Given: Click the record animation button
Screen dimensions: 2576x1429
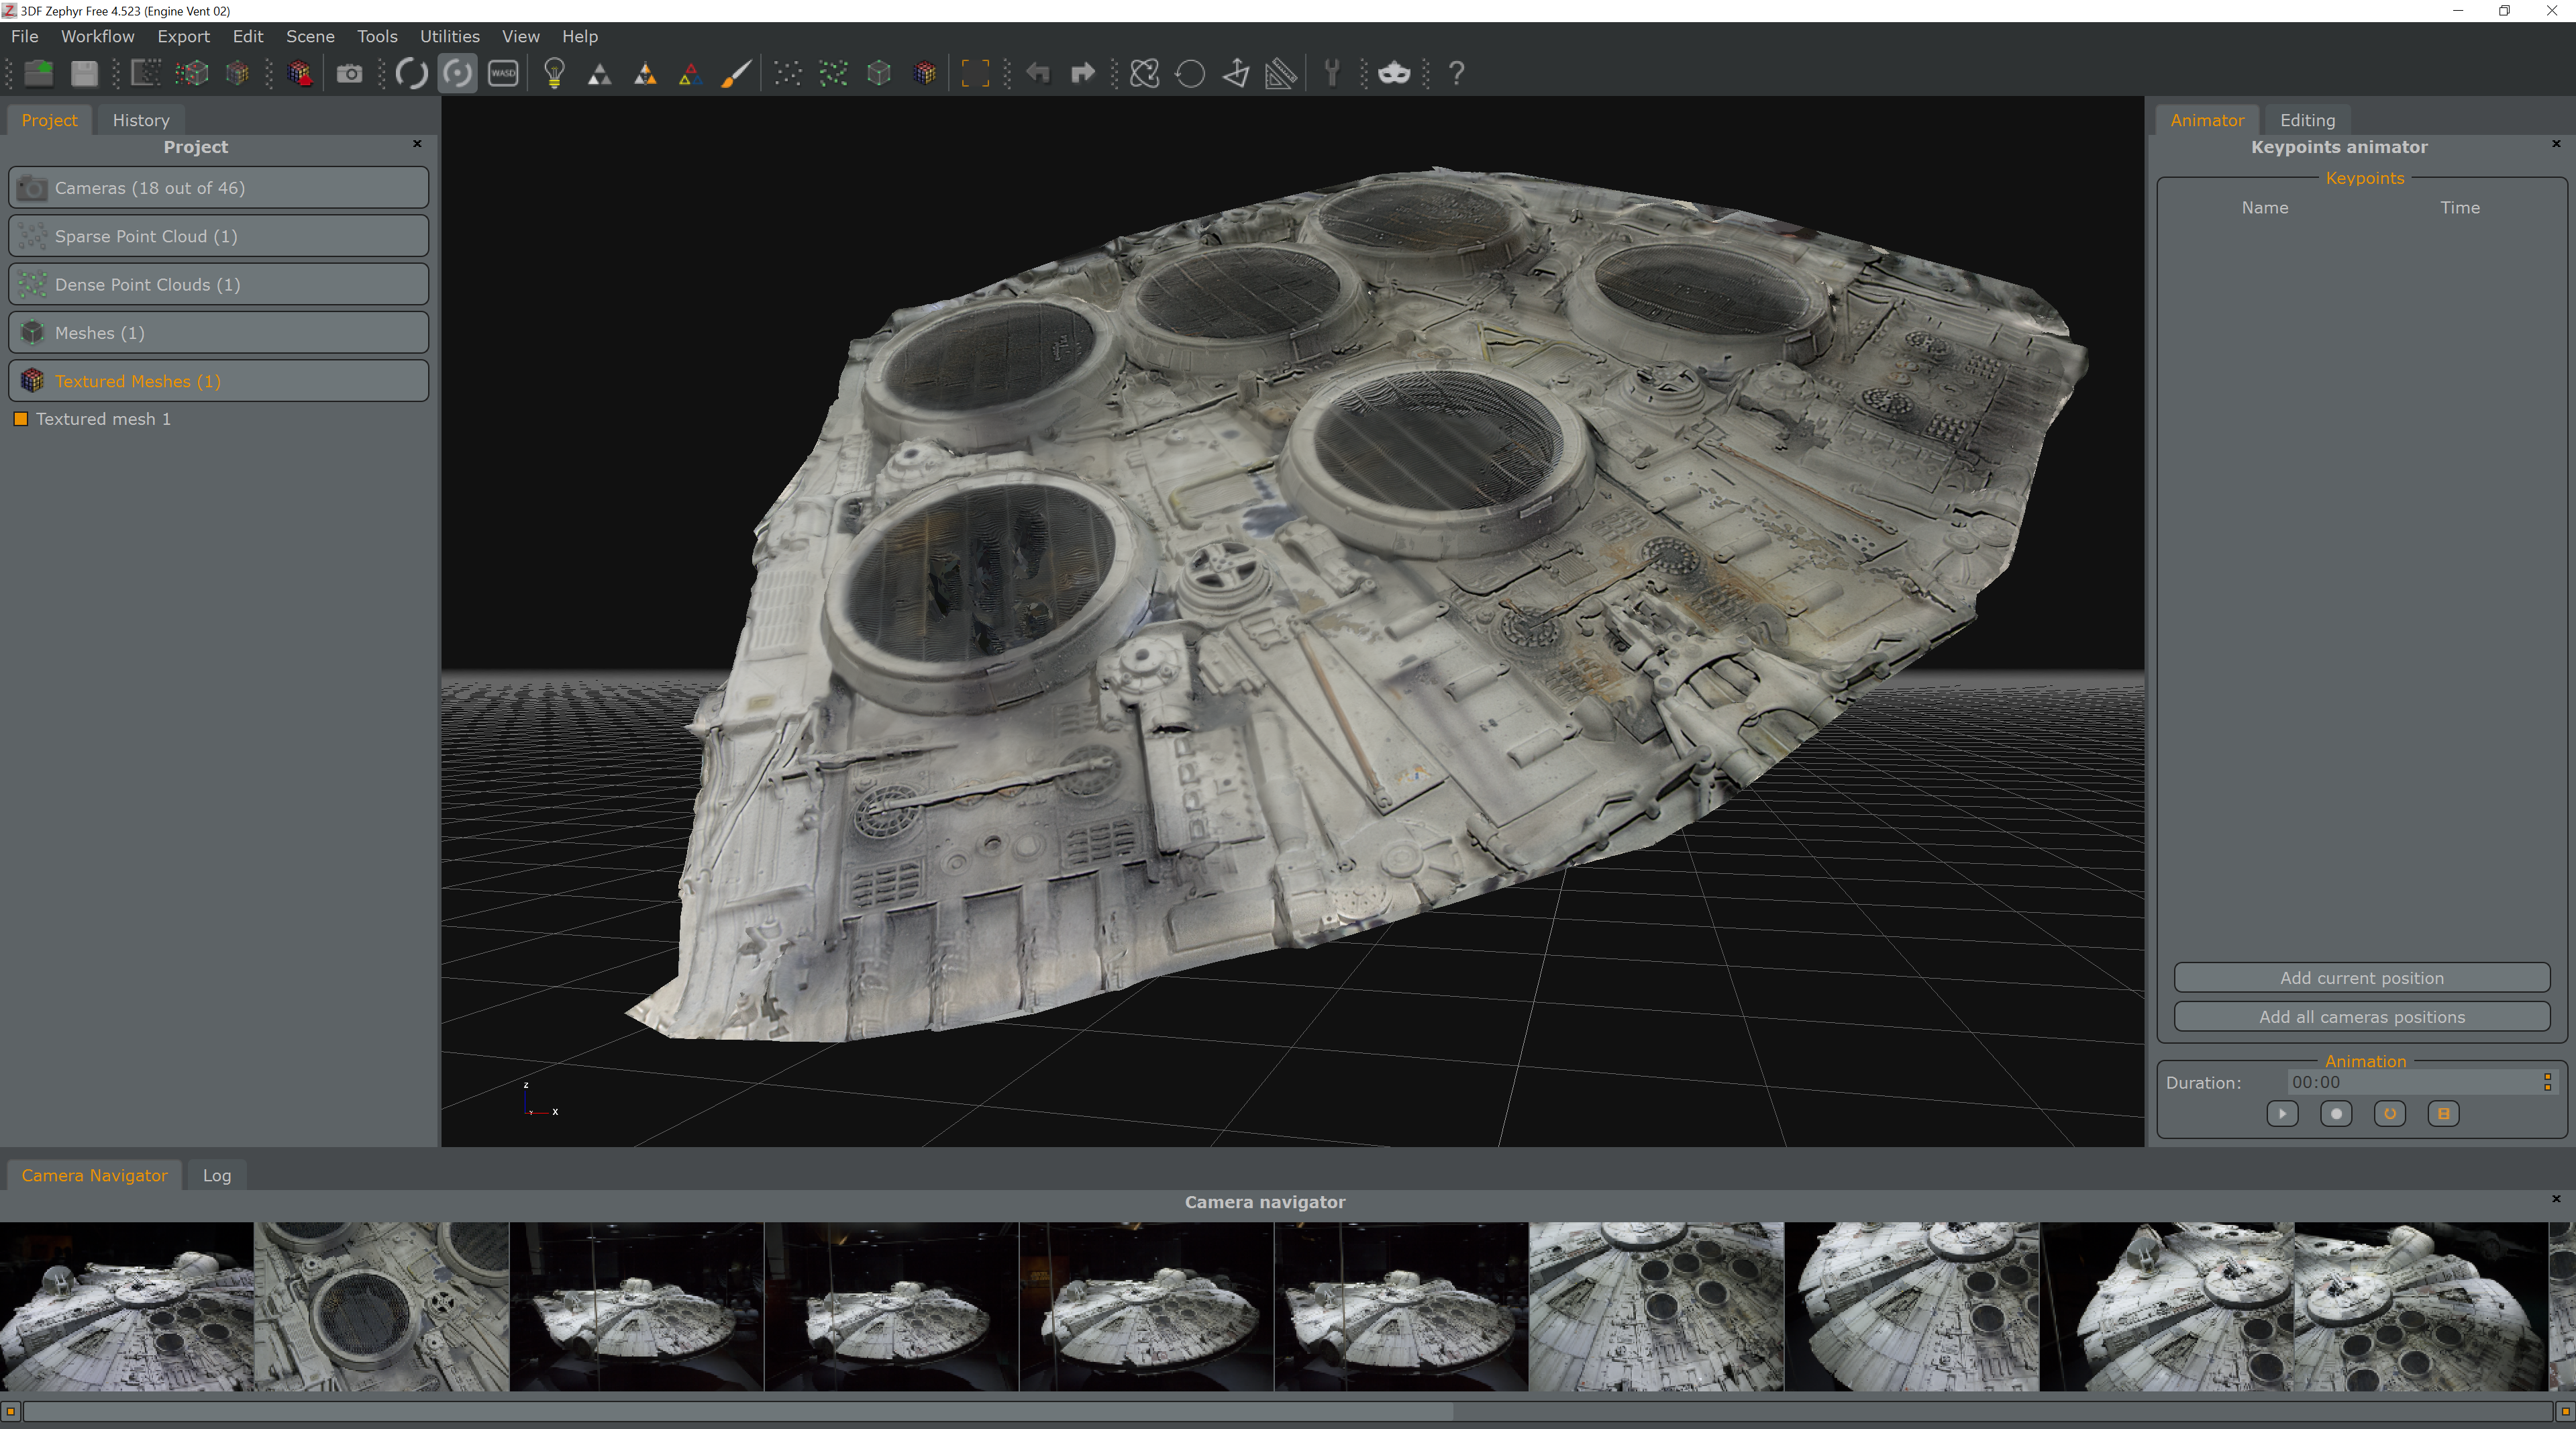Looking at the screenshot, I should pyautogui.click(x=2336, y=1114).
